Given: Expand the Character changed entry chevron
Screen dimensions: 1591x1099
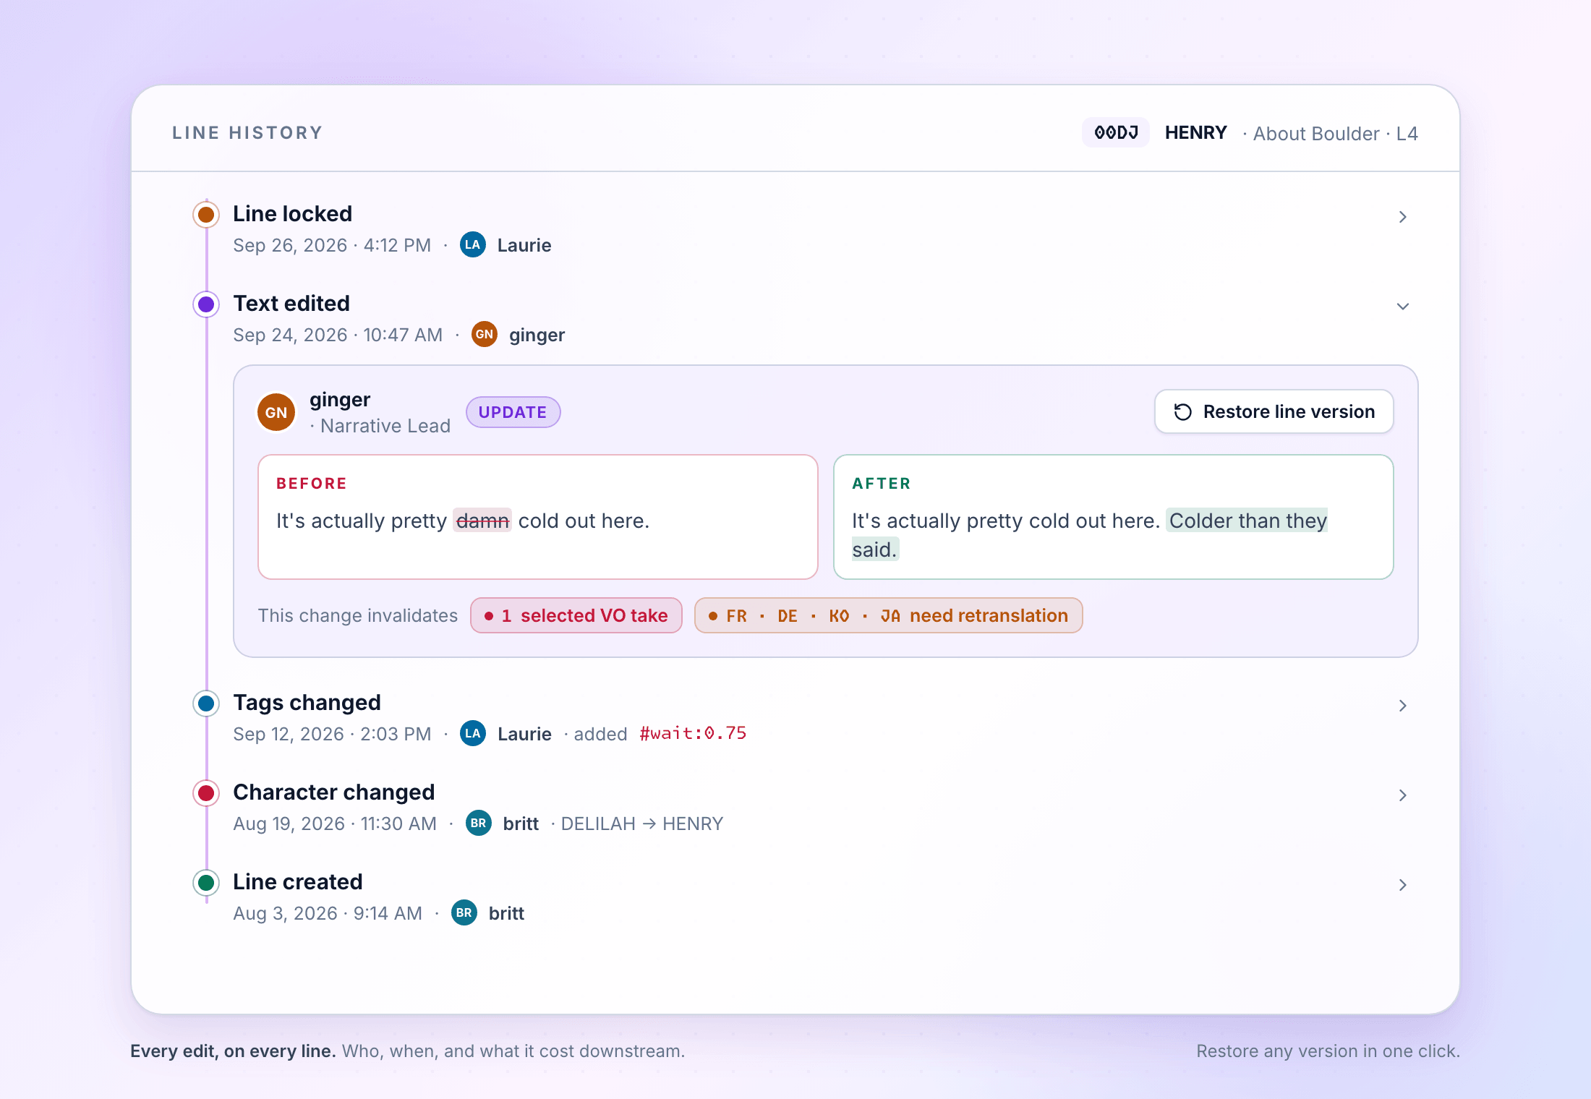Looking at the screenshot, I should pos(1403,795).
